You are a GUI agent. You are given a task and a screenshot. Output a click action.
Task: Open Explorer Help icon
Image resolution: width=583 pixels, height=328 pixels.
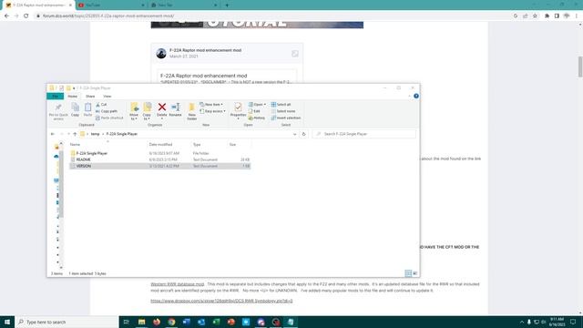[x=416, y=96]
